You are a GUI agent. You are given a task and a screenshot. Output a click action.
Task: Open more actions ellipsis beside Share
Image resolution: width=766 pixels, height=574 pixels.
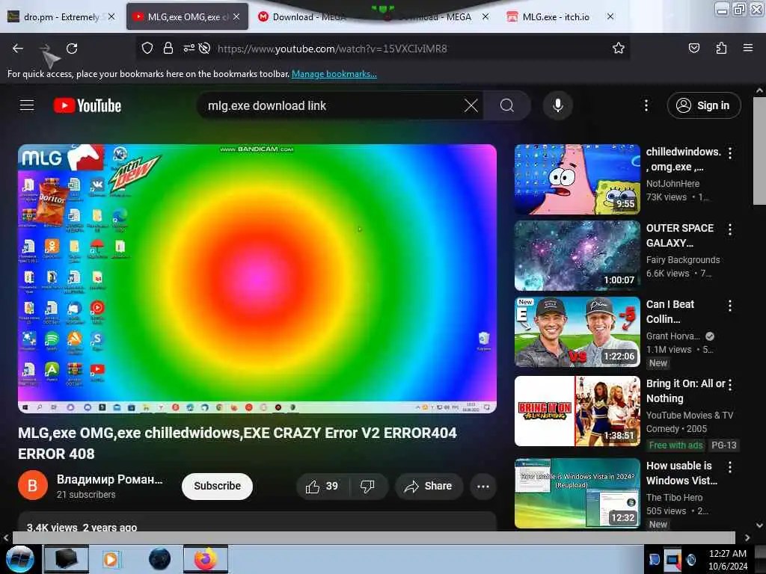pos(482,486)
